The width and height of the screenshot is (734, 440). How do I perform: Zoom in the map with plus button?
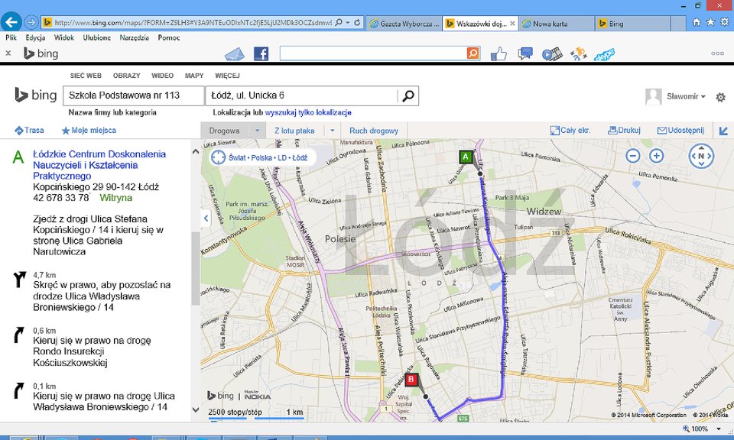[x=656, y=155]
